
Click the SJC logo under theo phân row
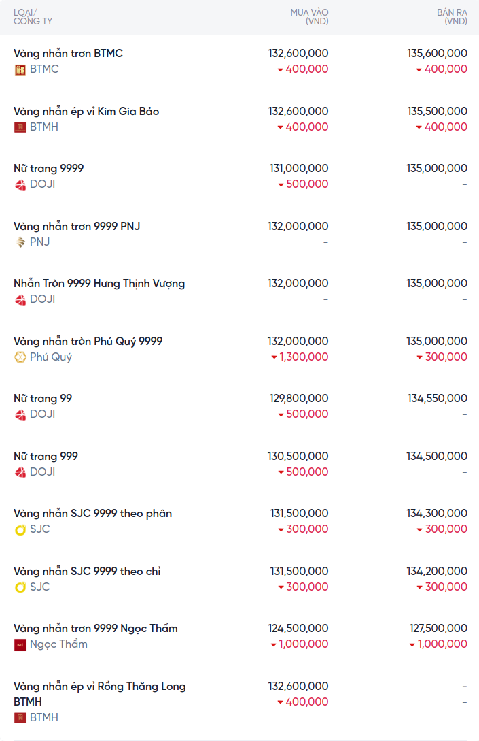pos(20,529)
